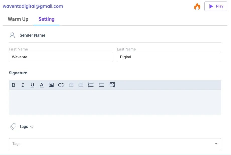The image size is (231, 155).
Task: Insert numbered list in signature
Action: [x=91, y=85]
